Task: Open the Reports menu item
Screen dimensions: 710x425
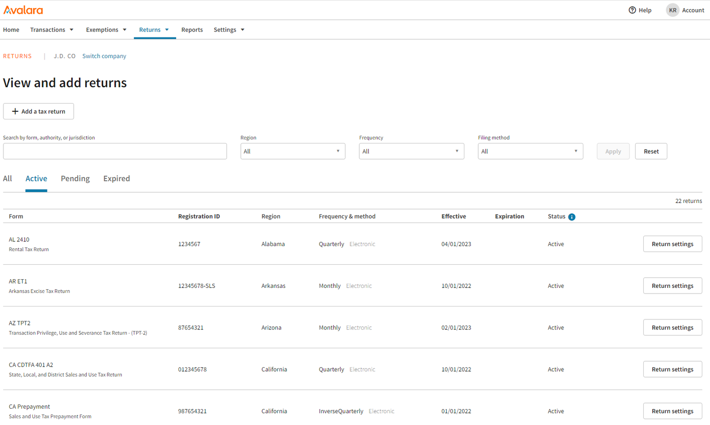Action: pos(192,29)
